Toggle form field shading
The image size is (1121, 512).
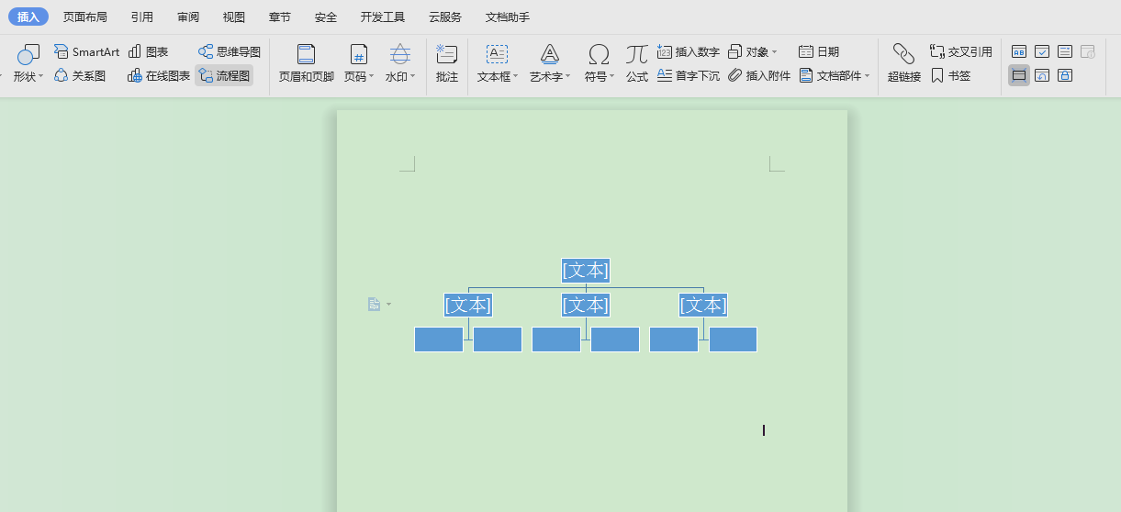click(1019, 75)
